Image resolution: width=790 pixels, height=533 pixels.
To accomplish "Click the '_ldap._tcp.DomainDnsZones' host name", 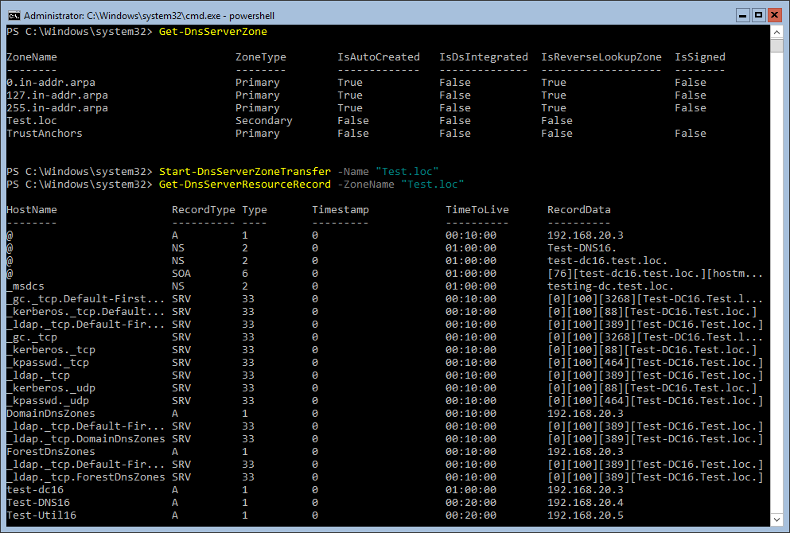I will point(86,439).
